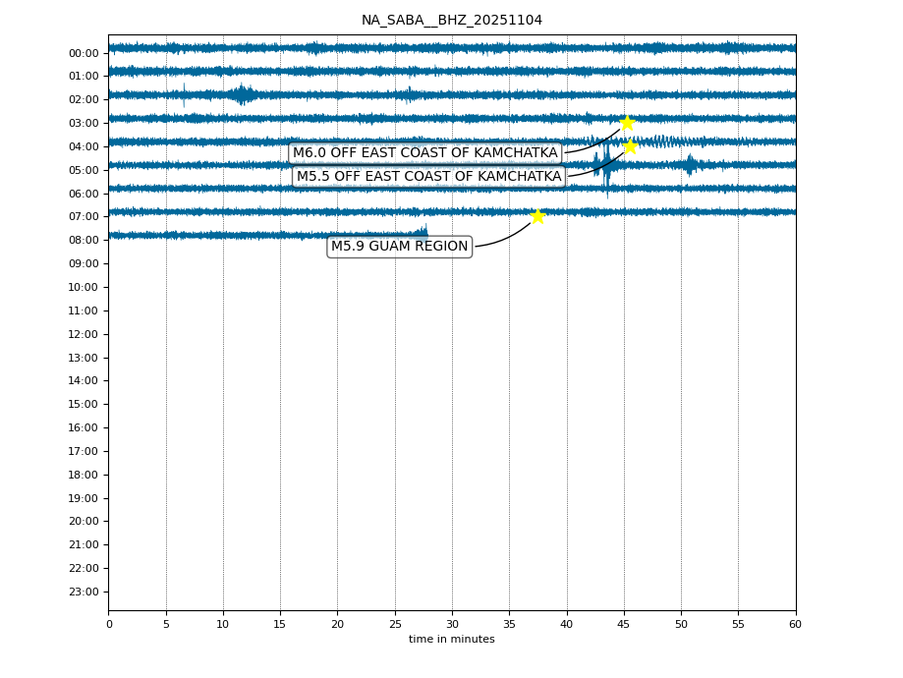Click the signal burst near minute 12 on the 02:00 trace
This screenshot has height=678, width=903.
242,94
